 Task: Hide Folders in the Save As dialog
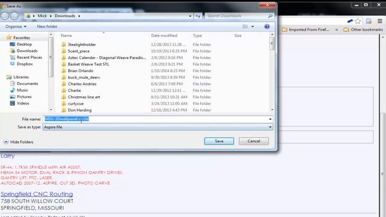(19, 142)
